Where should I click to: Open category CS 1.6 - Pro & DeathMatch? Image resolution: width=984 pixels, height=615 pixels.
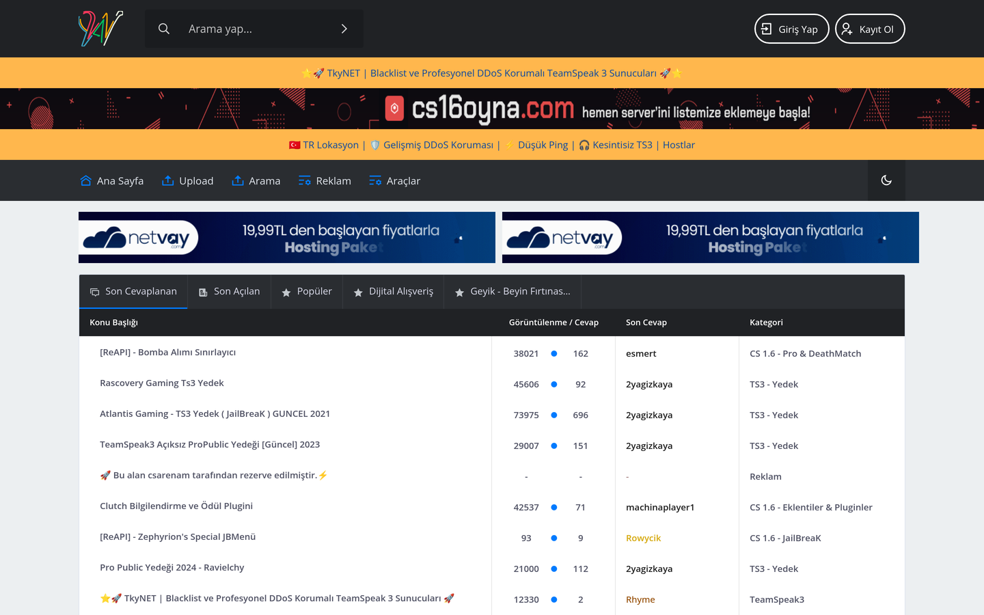(806, 353)
